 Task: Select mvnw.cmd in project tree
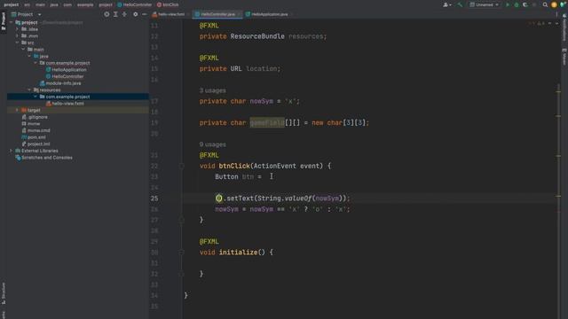click(x=35, y=130)
